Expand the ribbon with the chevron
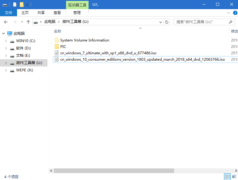The width and height of the screenshot is (238, 180). coord(229,13)
